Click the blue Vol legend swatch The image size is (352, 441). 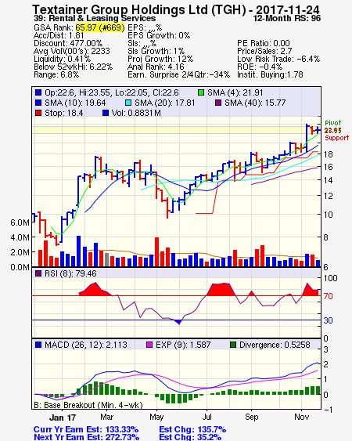point(106,113)
